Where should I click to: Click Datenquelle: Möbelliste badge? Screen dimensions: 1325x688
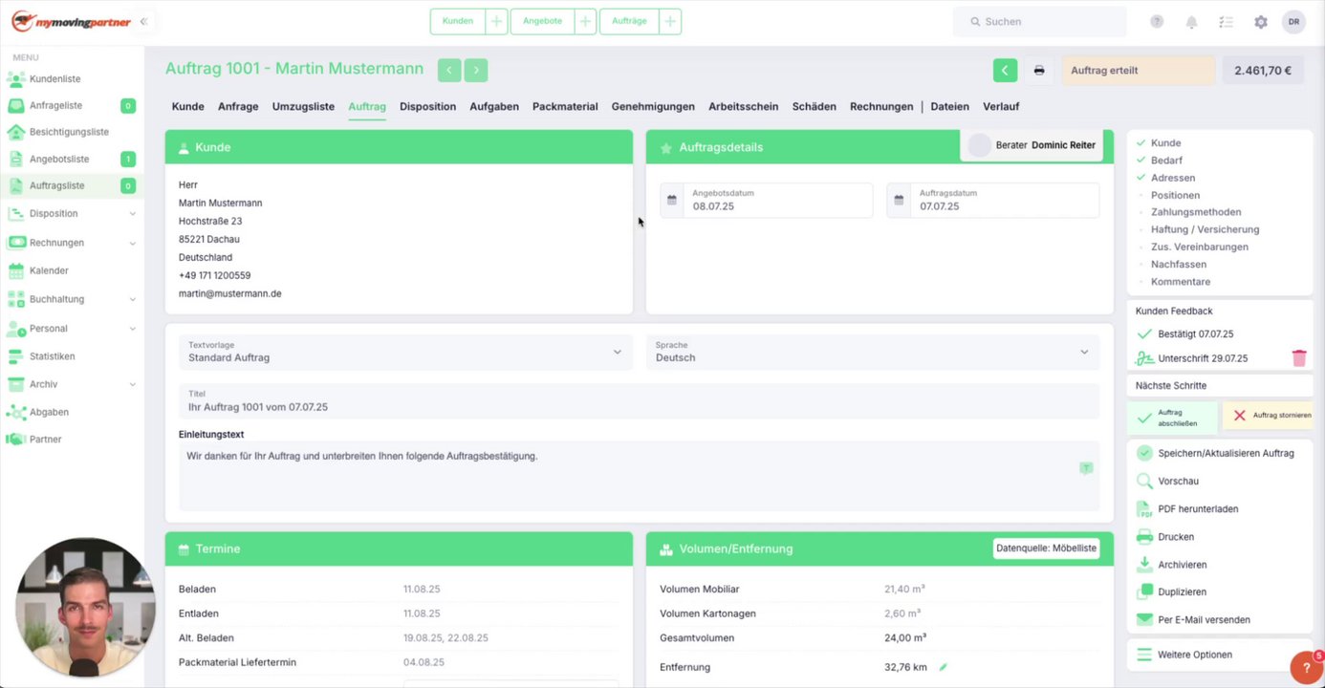1046,548
